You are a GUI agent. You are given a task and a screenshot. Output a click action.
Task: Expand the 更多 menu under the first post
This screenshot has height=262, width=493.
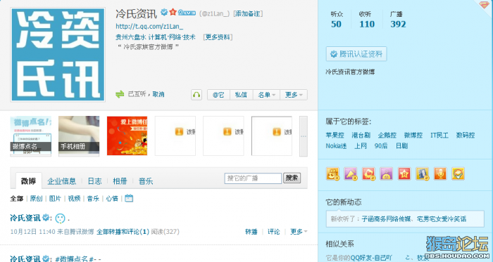click(299, 232)
